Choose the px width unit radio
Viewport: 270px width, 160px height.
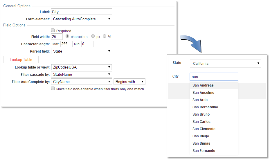(x=93, y=36)
